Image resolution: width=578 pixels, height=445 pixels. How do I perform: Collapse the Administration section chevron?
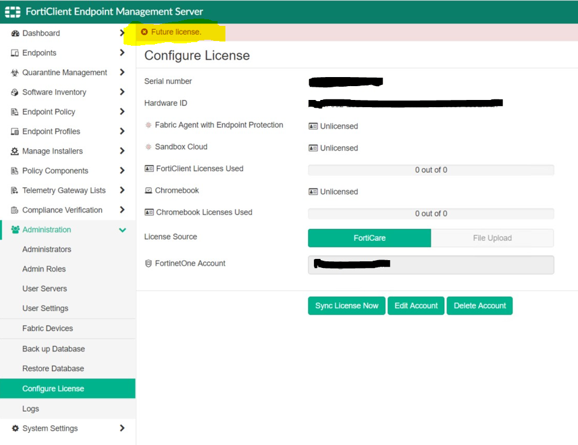(x=122, y=230)
